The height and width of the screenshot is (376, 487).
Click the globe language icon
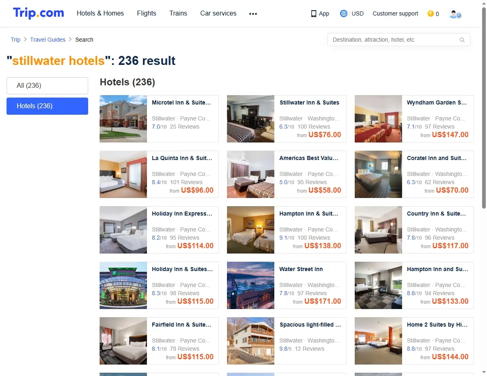point(343,13)
